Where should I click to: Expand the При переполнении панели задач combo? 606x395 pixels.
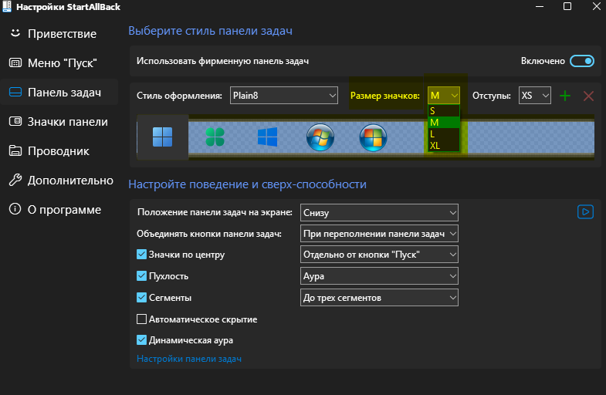pyautogui.click(x=379, y=234)
